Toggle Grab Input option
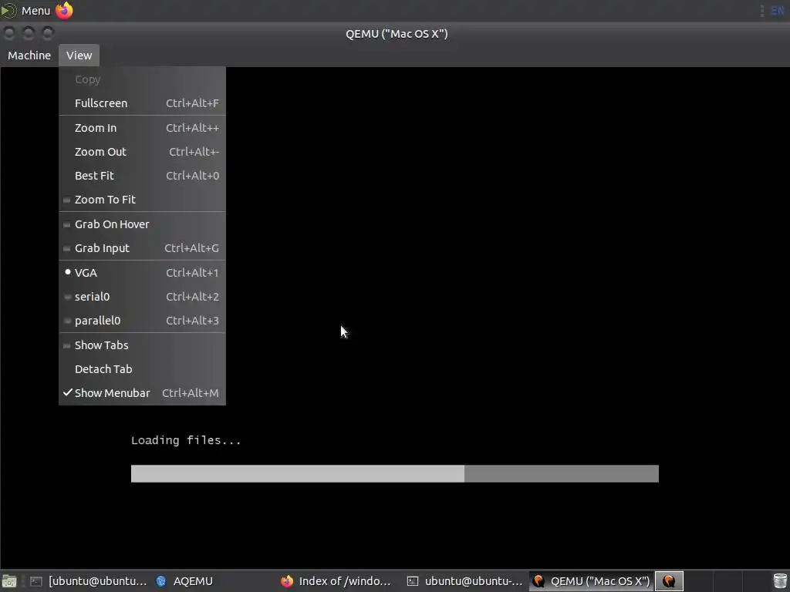790x592 pixels. click(142, 248)
